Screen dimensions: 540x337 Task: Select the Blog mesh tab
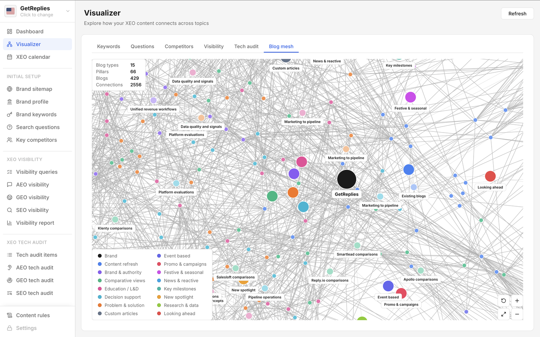tap(281, 46)
